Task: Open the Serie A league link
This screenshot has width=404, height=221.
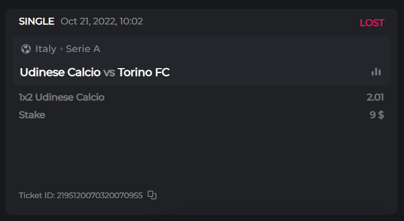Action: (x=83, y=49)
